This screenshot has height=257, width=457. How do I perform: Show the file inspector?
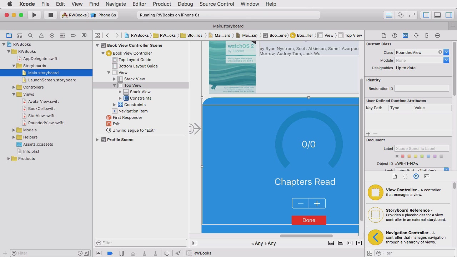[384, 35]
